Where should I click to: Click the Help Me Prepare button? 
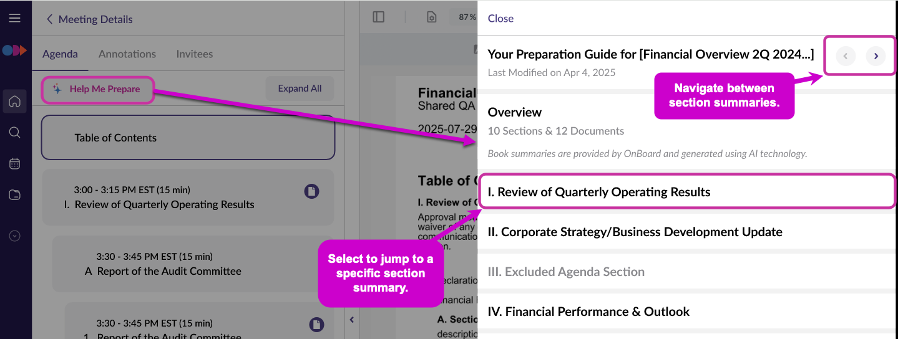tap(97, 89)
